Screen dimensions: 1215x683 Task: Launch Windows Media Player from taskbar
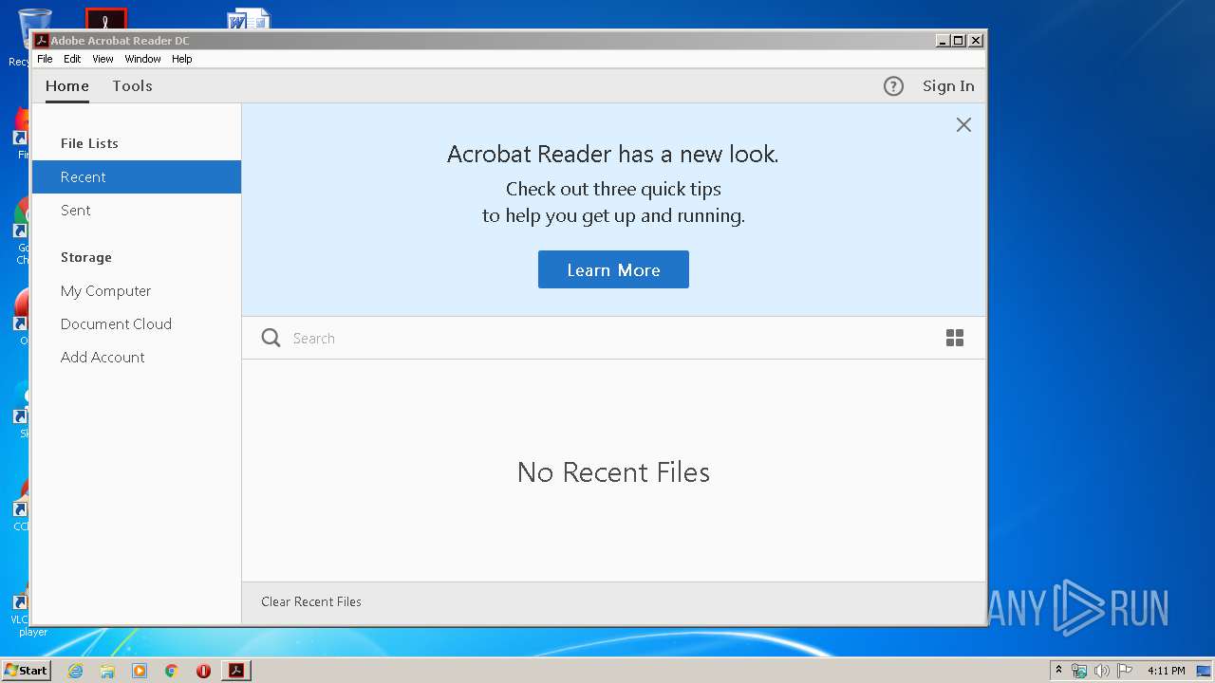140,671
